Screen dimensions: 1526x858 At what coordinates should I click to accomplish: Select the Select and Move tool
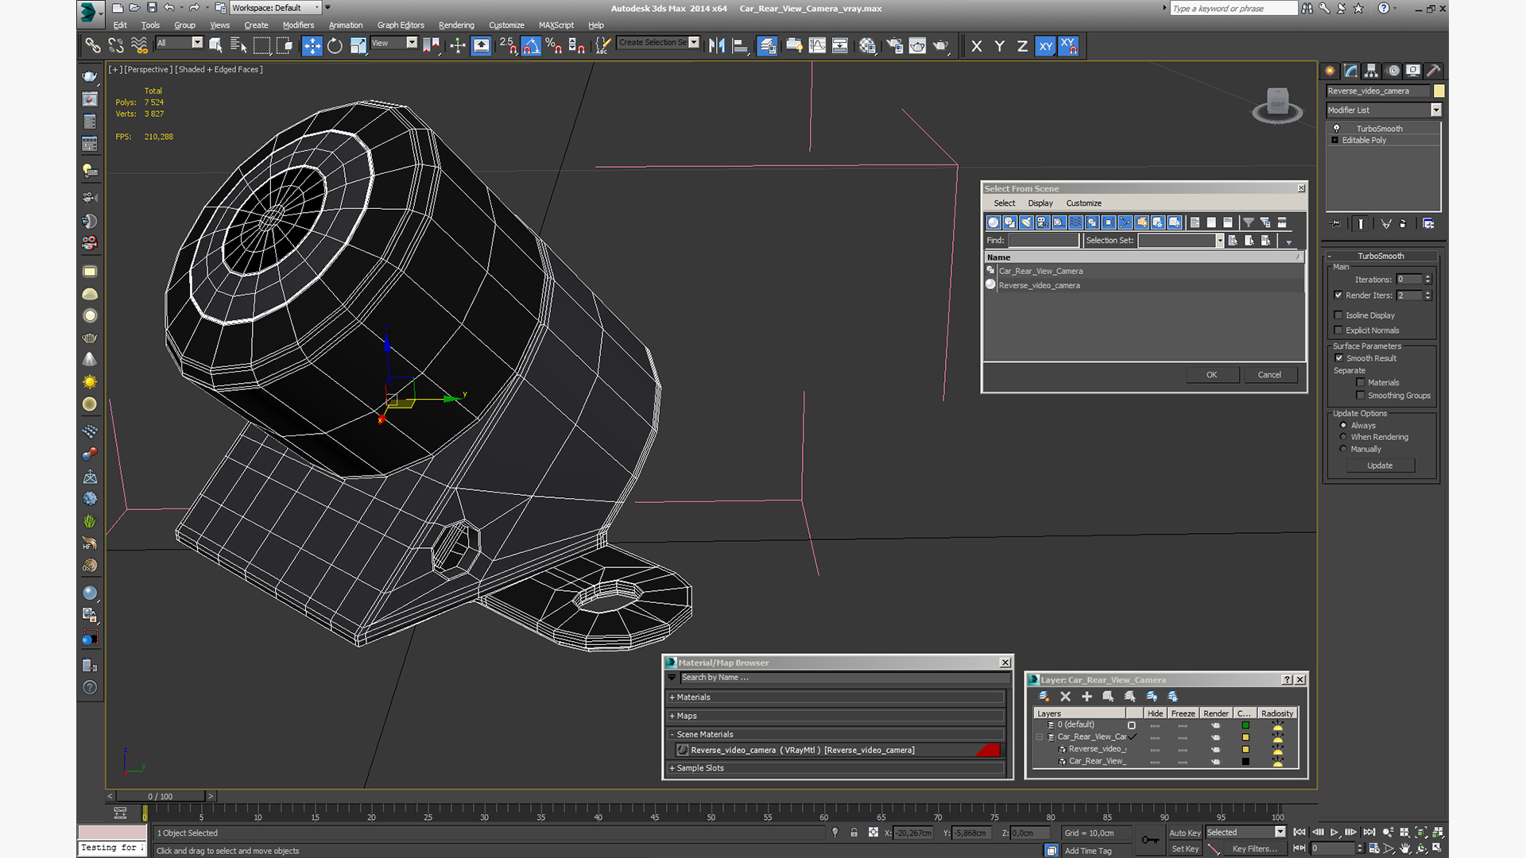coord(312,46)
